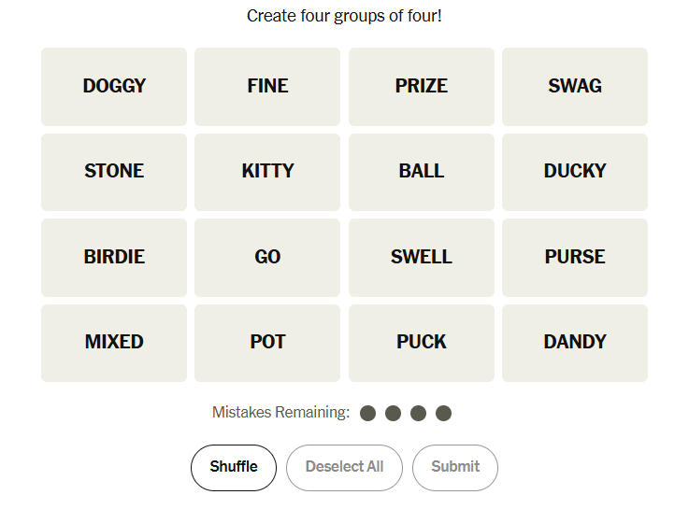
Task: Toggle the MIXED word tile
Action: click(114, 343)
